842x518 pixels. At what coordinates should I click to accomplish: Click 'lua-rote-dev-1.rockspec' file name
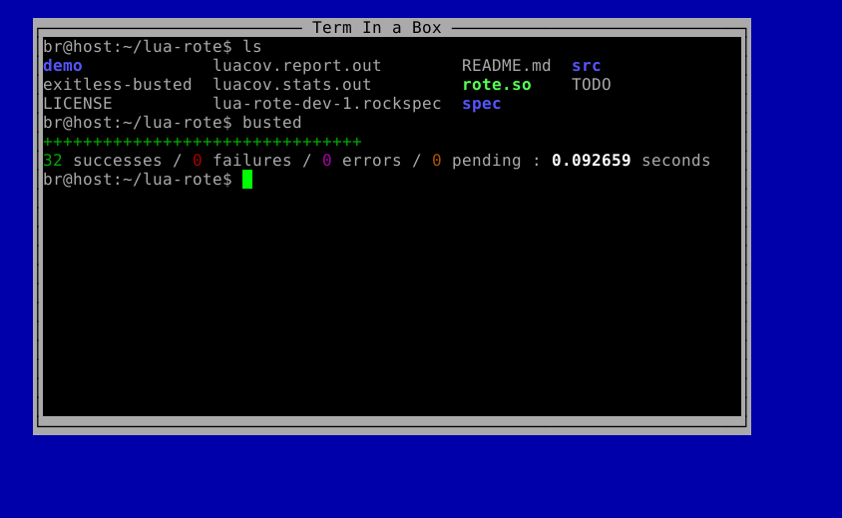click(327, 103)
